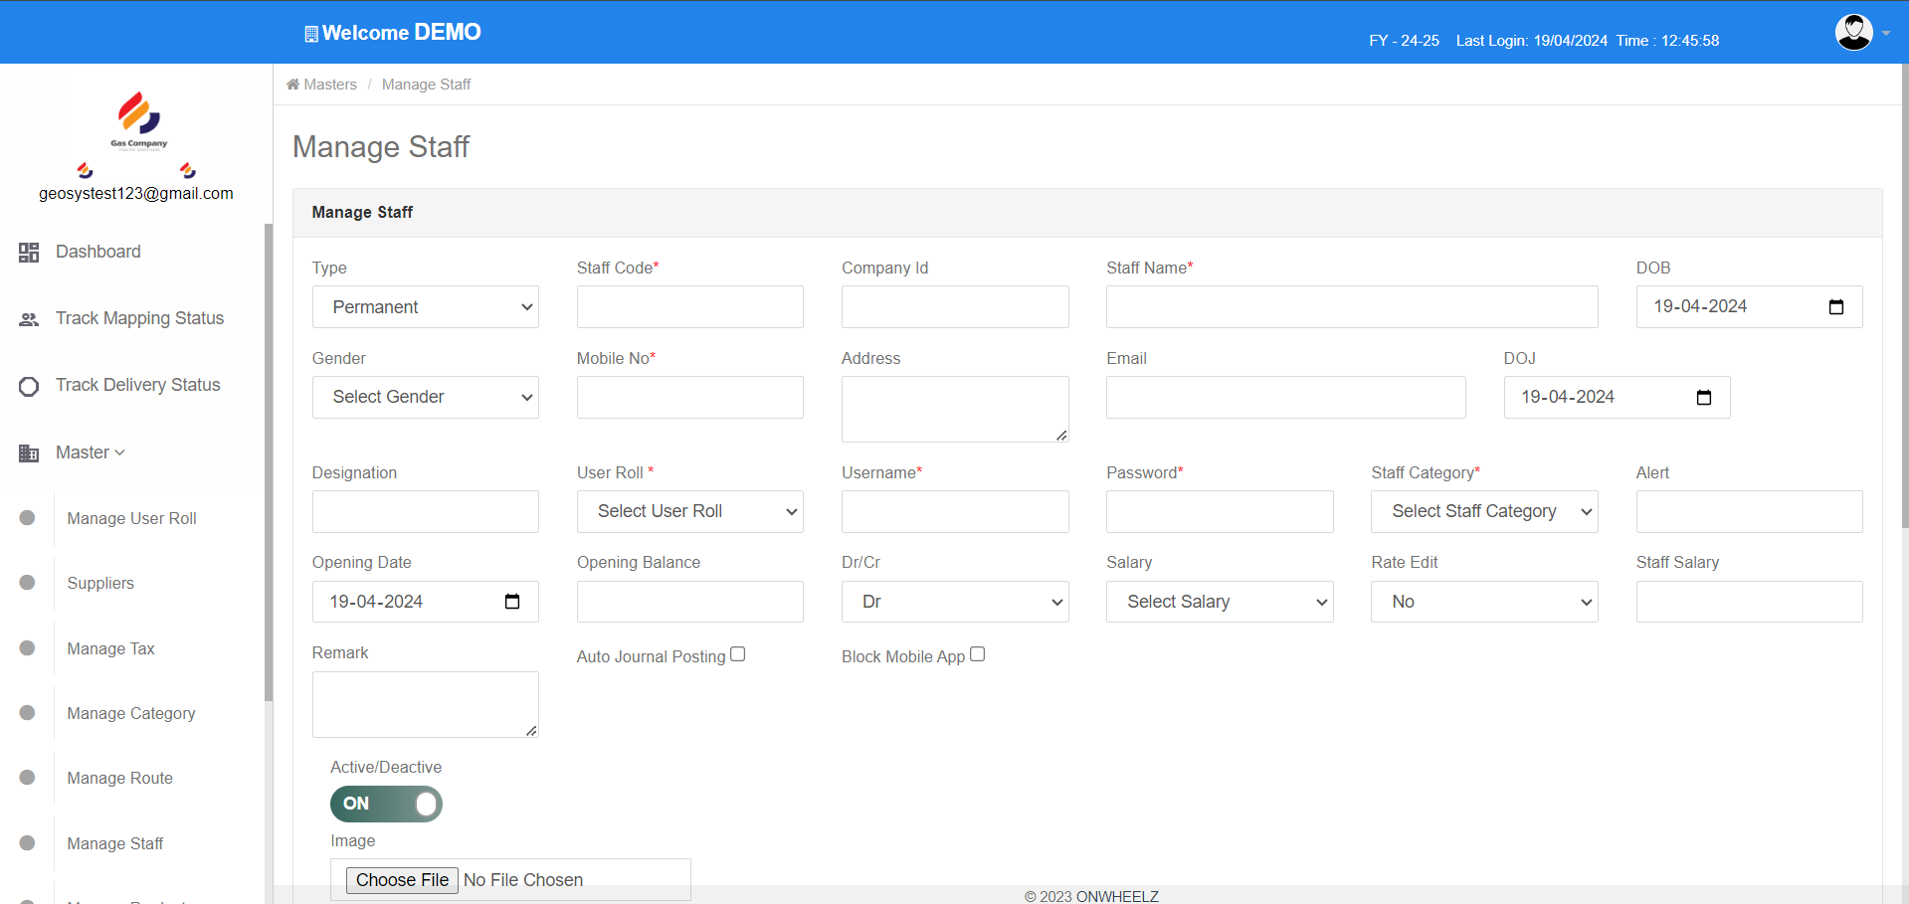Viewport: 1909px width, 904px height.
Task: Open the Type dropdown showing Permanent
Action: [x=425, y=307]
